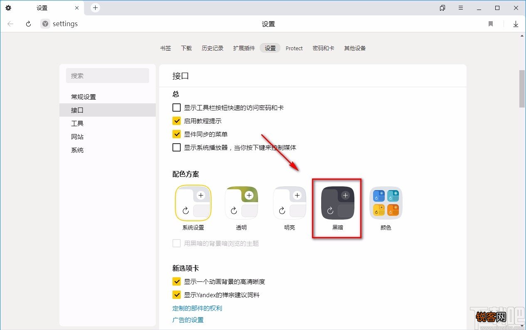Open the 定制的部件的权利 link
Viewport: 526px width, 330px height.
coord(197,308)
